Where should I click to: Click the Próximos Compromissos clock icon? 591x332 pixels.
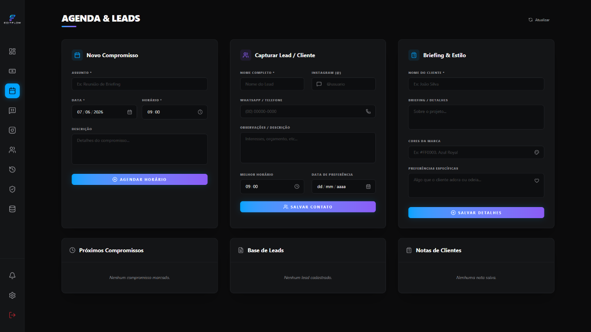(x=72, y=250)
